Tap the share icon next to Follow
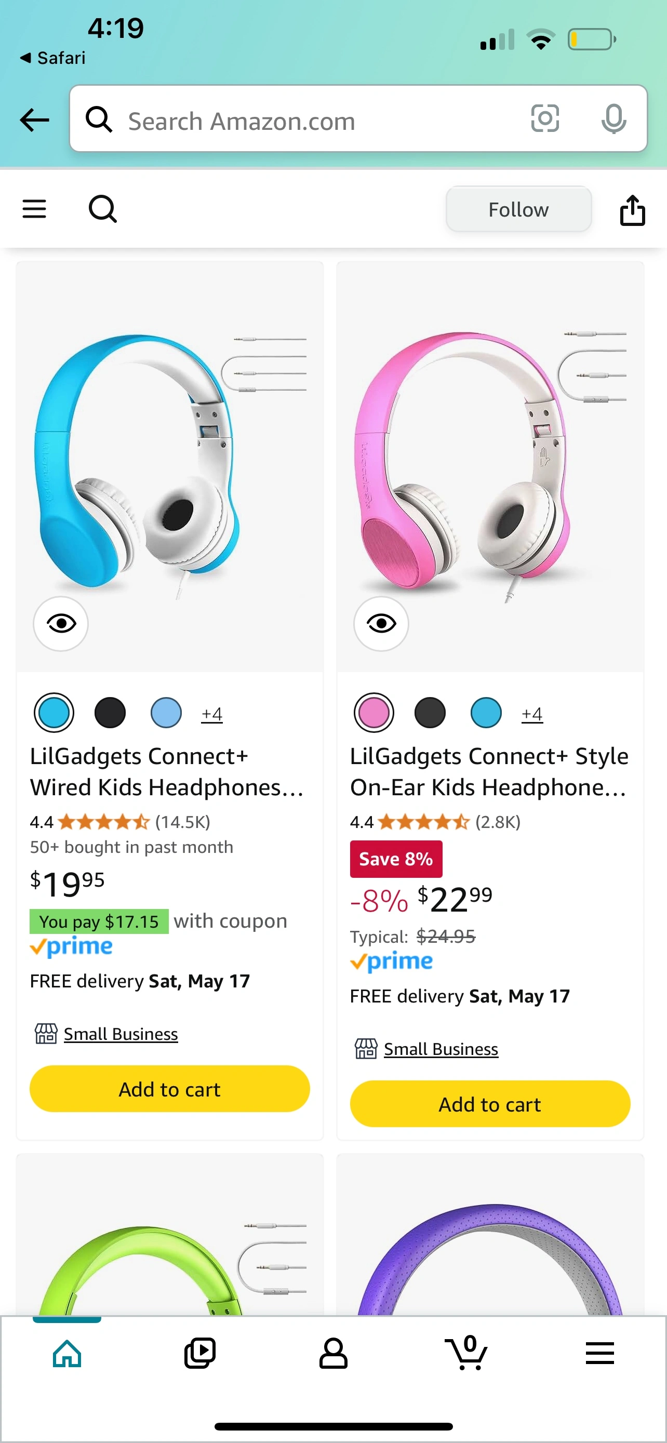This screenshot has height=1443, width=667. (632, 210)
